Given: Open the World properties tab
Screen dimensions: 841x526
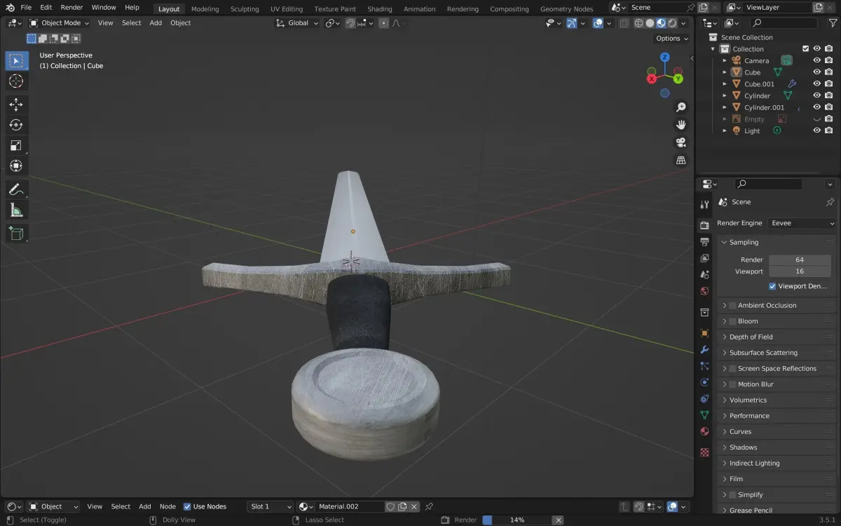Looking at the screenshot, I should click(x=704, y=291).
